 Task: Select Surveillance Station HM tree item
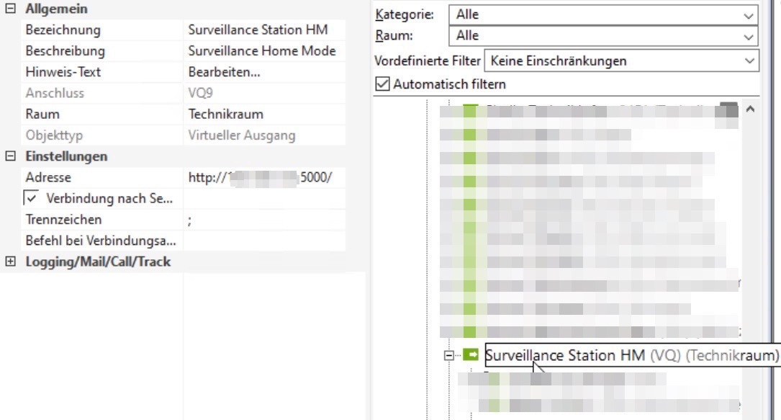point(566,355)
